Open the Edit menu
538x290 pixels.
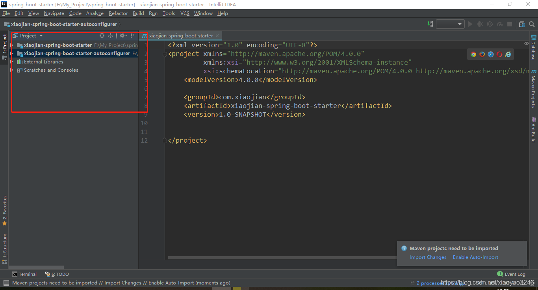click(x=19, y=13)
